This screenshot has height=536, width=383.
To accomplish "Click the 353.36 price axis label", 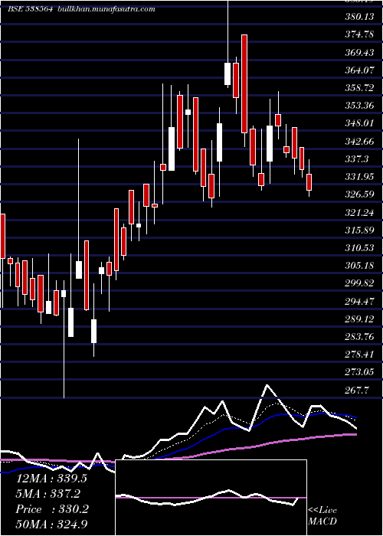I will pyautogui.click(x=359, y=106).
